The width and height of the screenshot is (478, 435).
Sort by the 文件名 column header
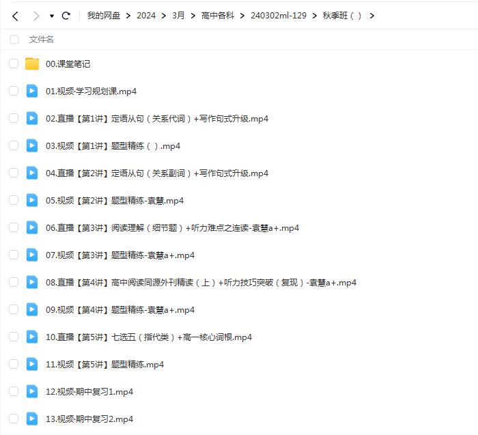click(41, 40)
